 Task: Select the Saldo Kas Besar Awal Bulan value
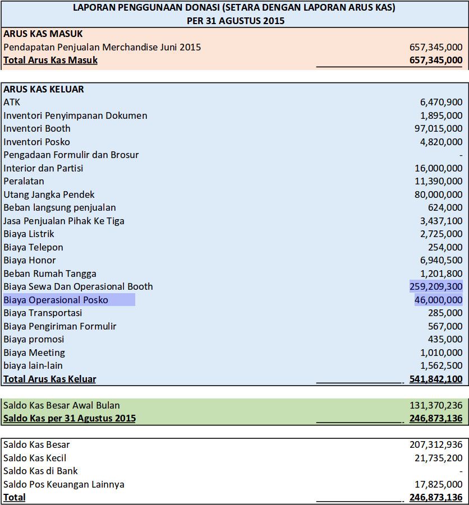pyautogui.click(x=436, y=405)
